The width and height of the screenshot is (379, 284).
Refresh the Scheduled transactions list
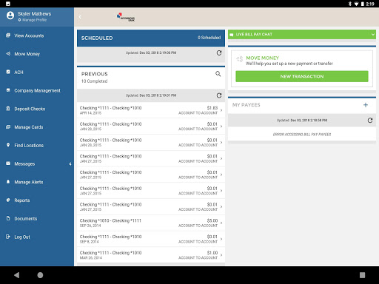[219, 53]
